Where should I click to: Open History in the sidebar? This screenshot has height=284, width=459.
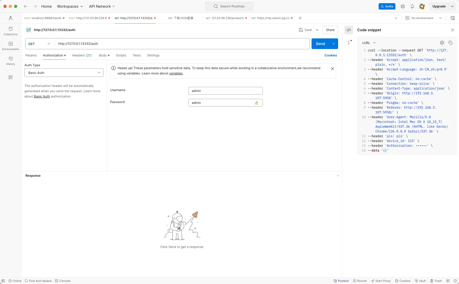[11, 61]
